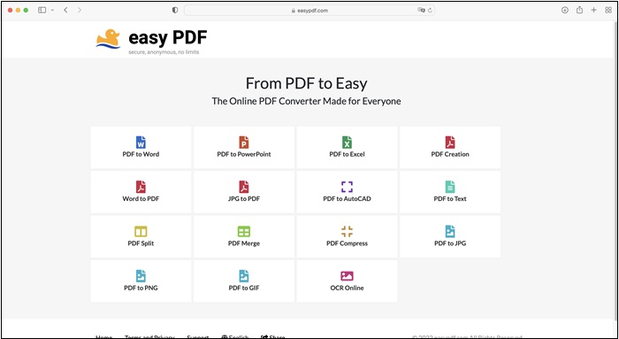Open the "OCR Online" label link
Viewport: 619px width, 339px height.
click(x=347, y=288)
